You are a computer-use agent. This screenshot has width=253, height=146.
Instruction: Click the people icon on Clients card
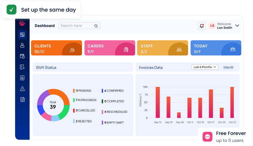(72, 50)
